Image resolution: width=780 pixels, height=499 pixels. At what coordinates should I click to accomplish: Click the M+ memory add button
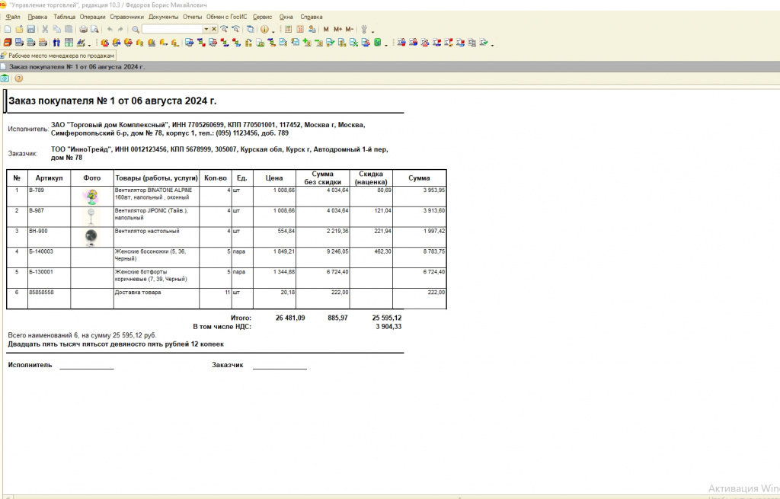point(337,29)
